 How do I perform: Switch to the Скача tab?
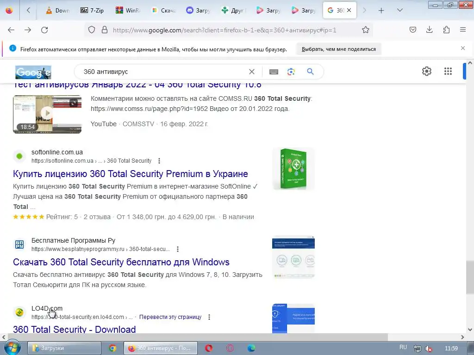163,11
